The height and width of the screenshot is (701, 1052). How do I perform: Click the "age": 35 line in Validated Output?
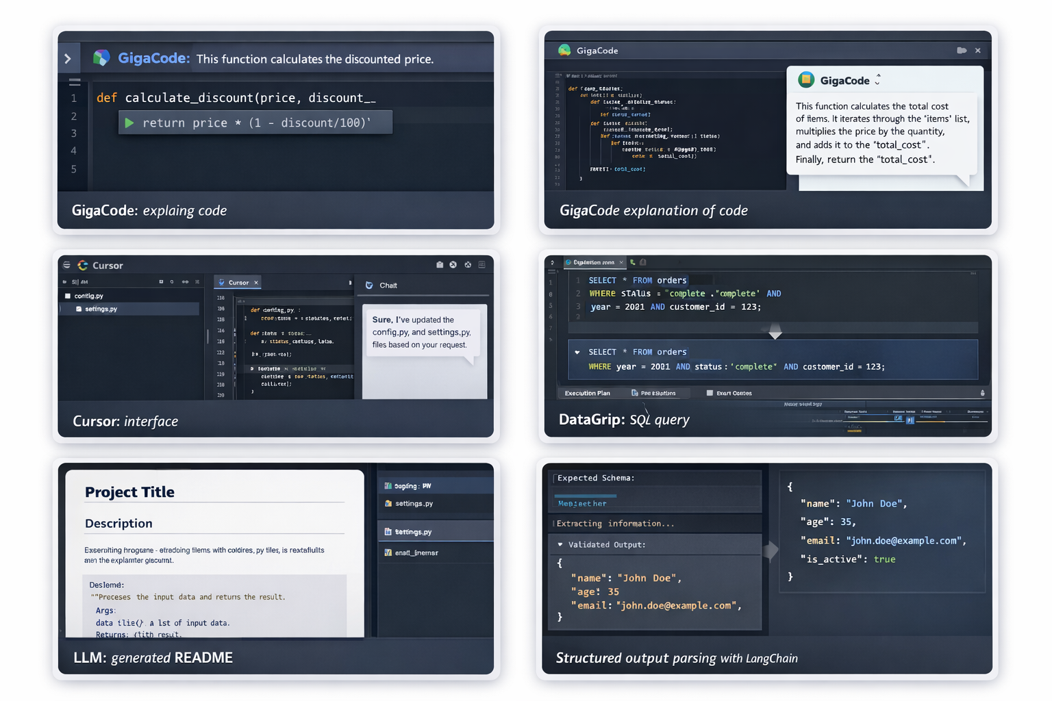point(595,591)
